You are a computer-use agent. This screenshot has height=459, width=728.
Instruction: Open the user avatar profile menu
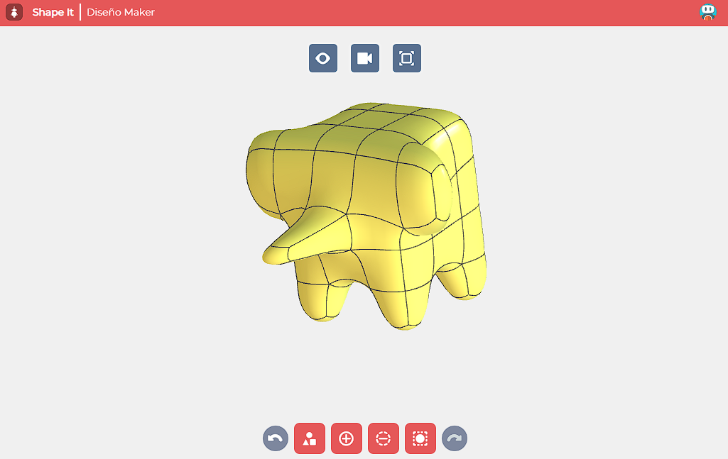(x=707, y=12)
